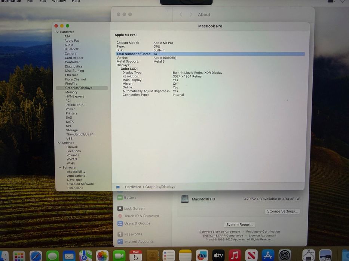
Task: Open Software License Agreement link
Action: tap(220, 232)
